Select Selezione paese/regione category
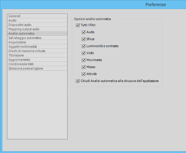 [26, 68]
